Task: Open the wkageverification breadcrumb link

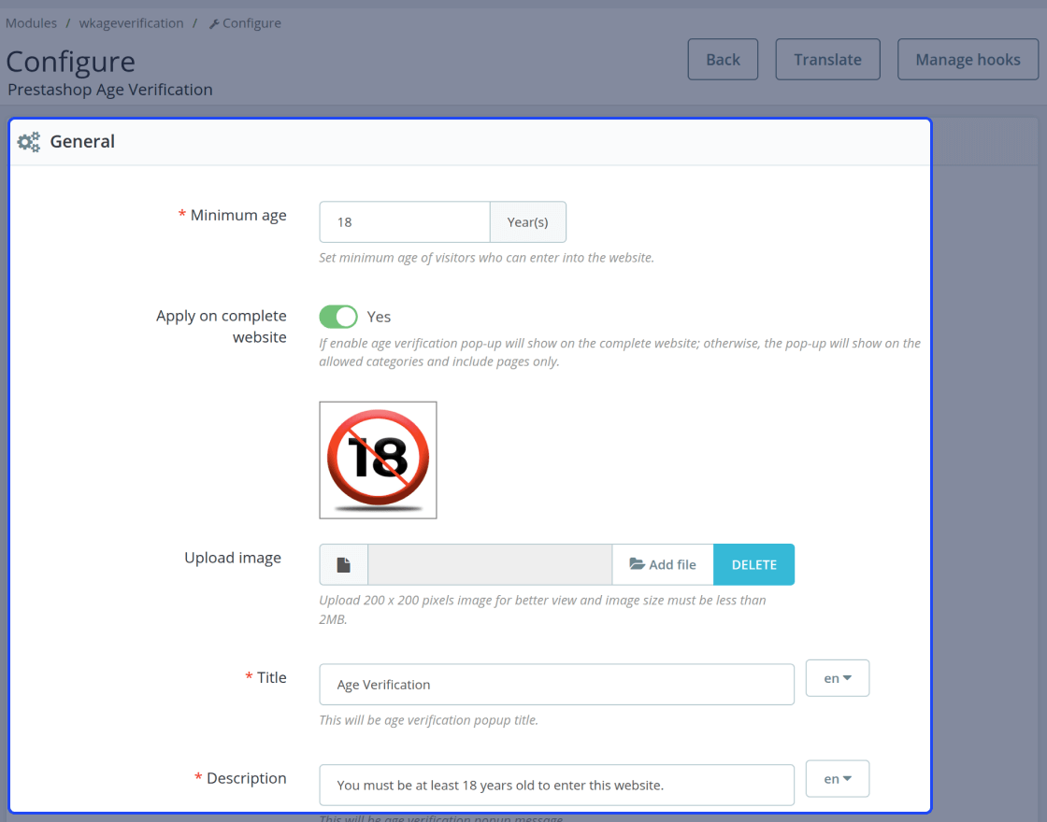Action: tap(131, 23)
